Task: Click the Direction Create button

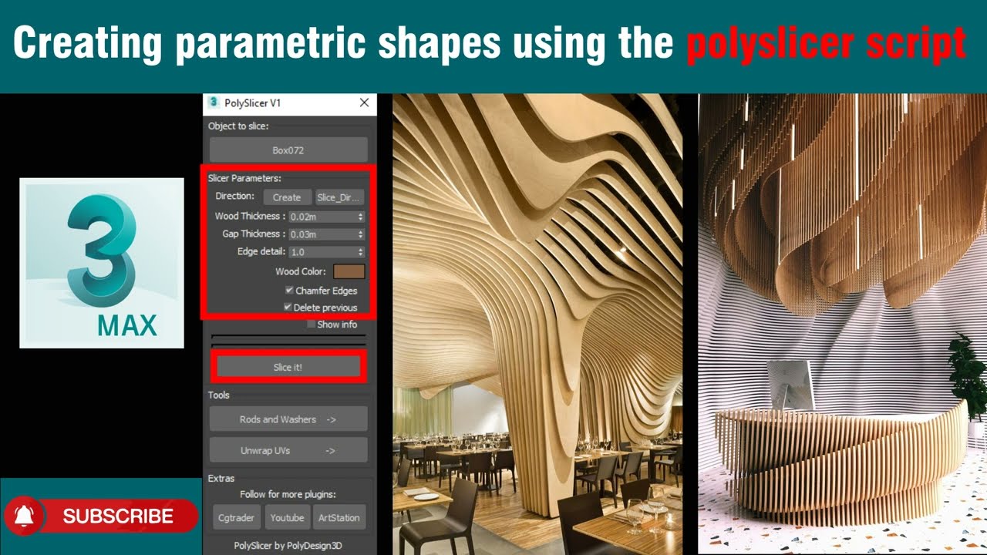Action: (x=287, y=197)
